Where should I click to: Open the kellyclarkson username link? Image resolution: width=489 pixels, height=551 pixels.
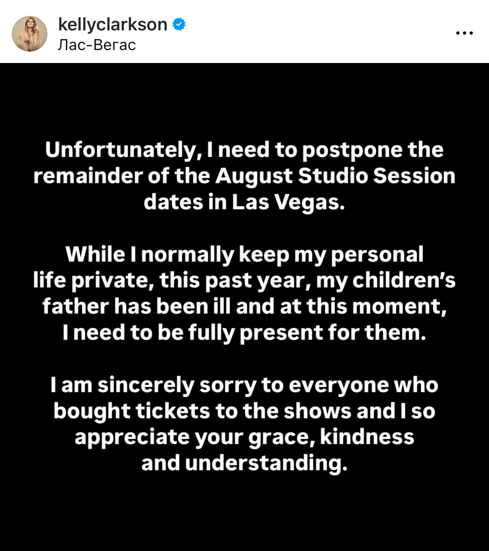click(x=113, y=24)
